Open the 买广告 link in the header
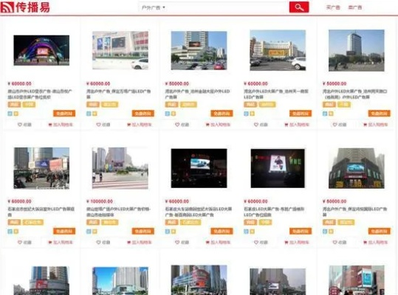This screenshot has width=398, height=295. (x=333, y=7)
